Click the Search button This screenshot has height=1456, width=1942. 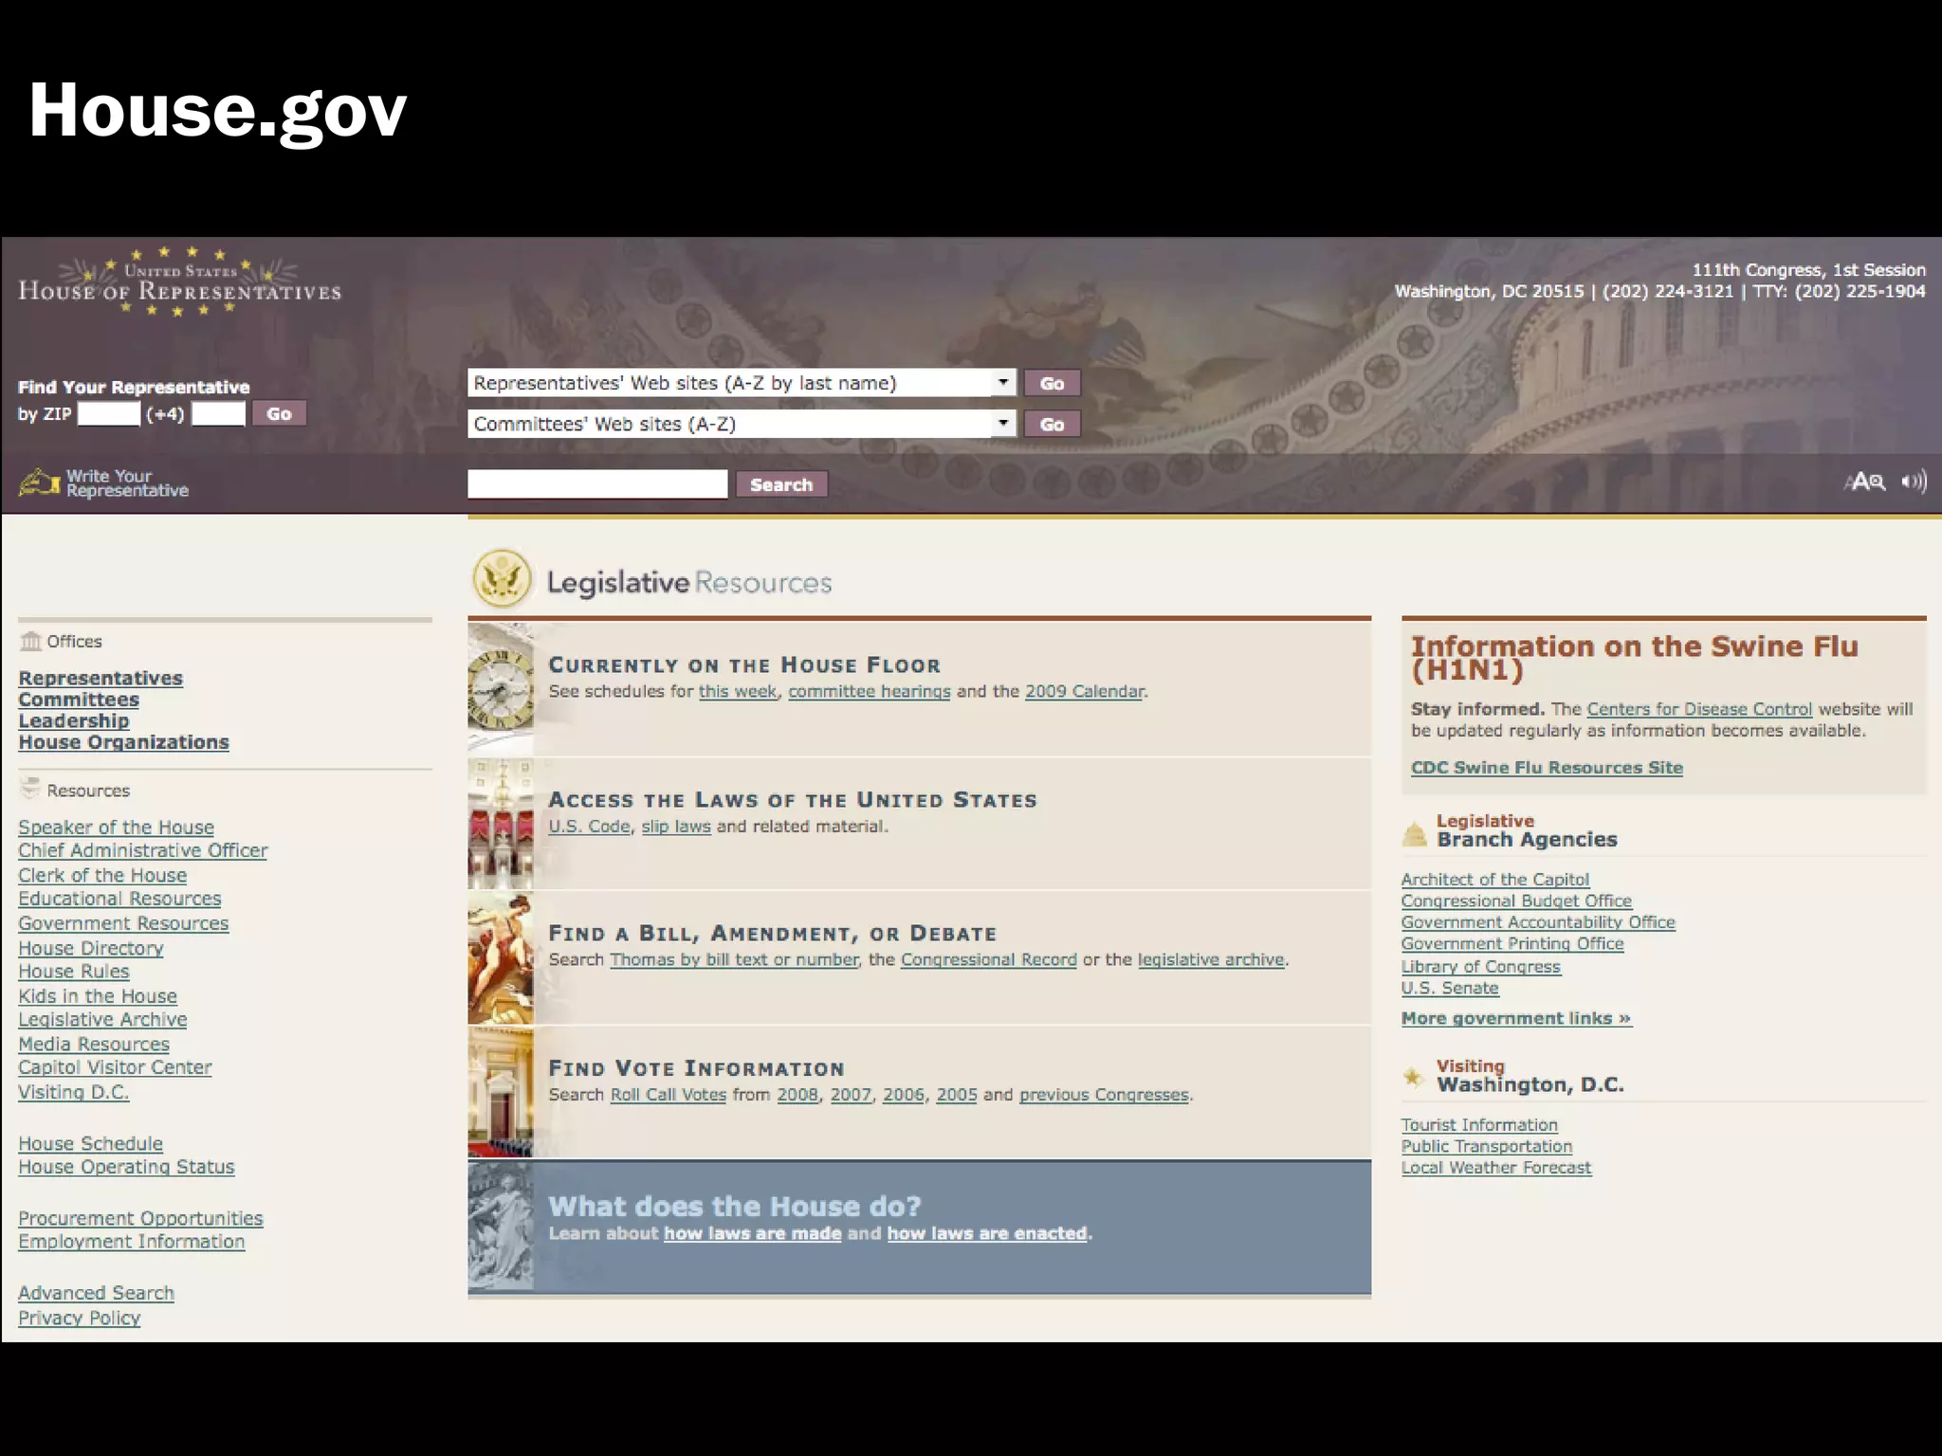coord(781,484)
